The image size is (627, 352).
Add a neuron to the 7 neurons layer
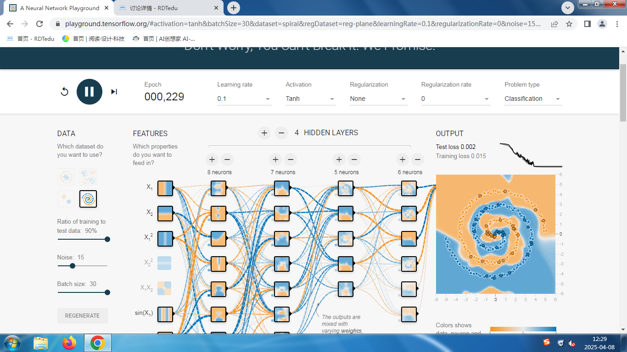pyautogui.click(x=275, y=159)
